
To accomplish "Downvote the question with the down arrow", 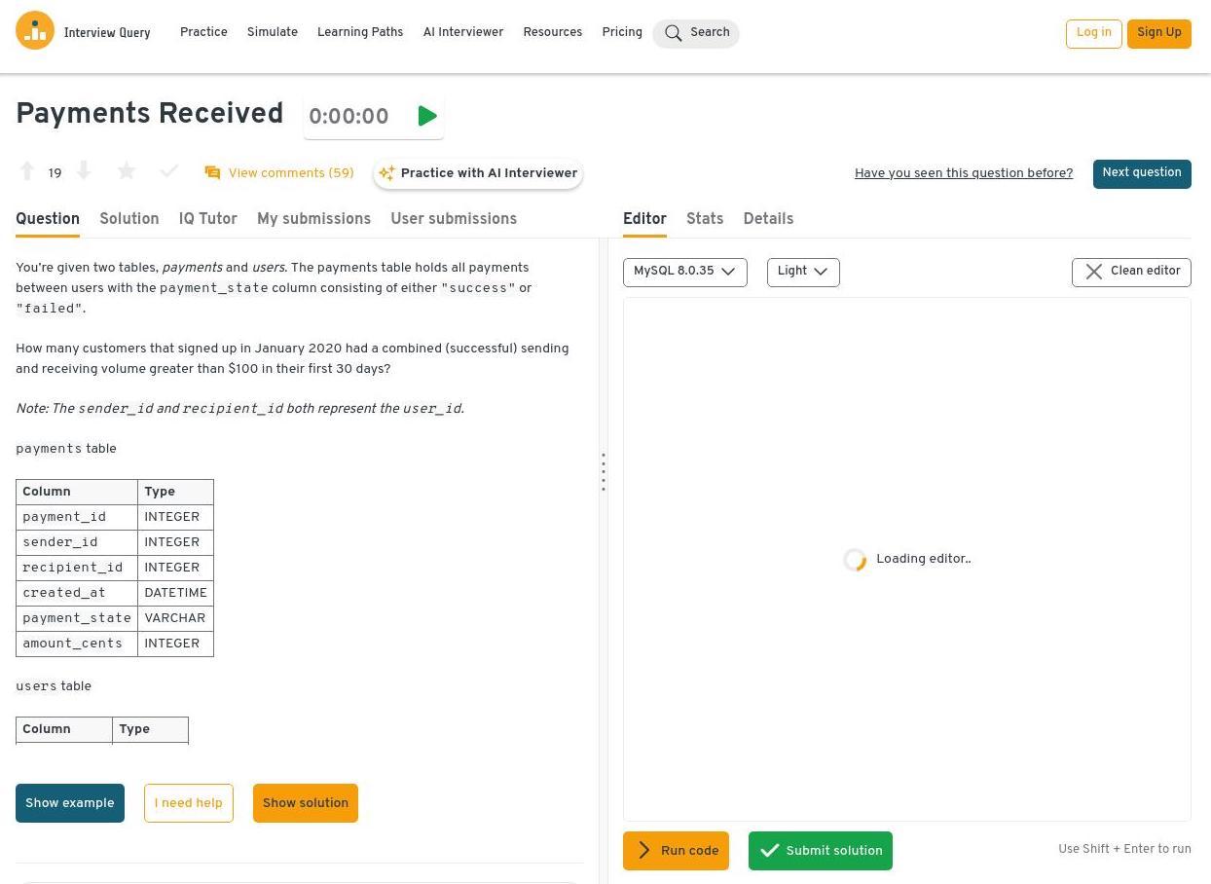I will coord(84,172).
